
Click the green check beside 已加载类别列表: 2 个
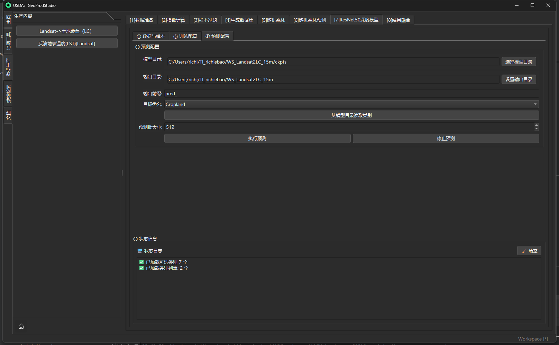coord(141,268)
